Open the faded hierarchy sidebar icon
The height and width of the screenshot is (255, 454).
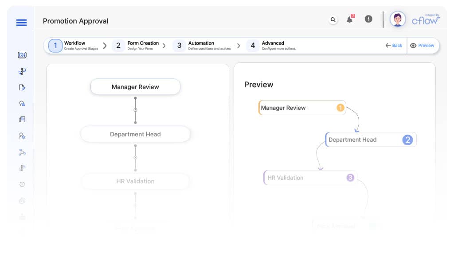click(x=22, y=168)
